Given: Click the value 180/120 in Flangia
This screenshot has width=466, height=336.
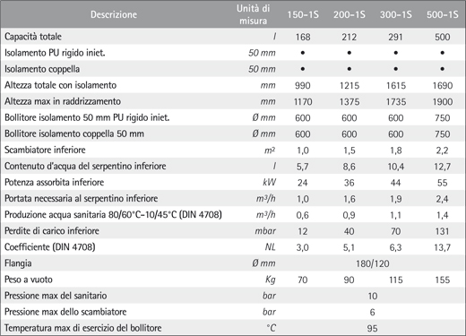Looking at the screenshot, I should (373, 263).
